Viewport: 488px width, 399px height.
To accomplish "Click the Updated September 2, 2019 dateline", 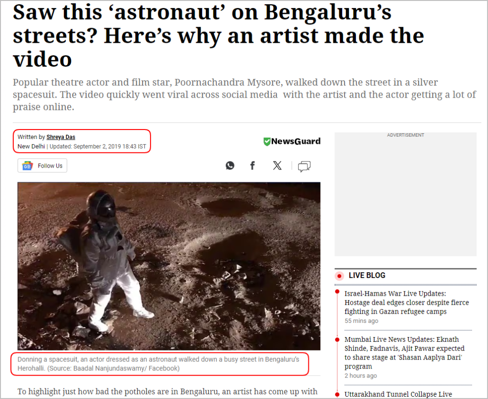I will click(98, 147).
